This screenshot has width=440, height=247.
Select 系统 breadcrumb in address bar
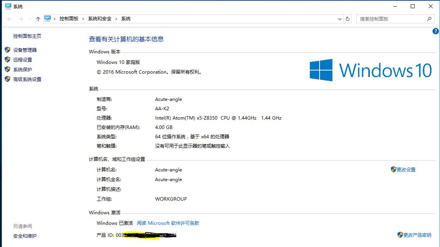(126, 19)
